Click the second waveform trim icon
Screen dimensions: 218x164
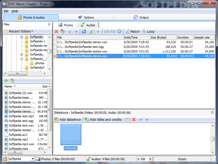[113, 31]
